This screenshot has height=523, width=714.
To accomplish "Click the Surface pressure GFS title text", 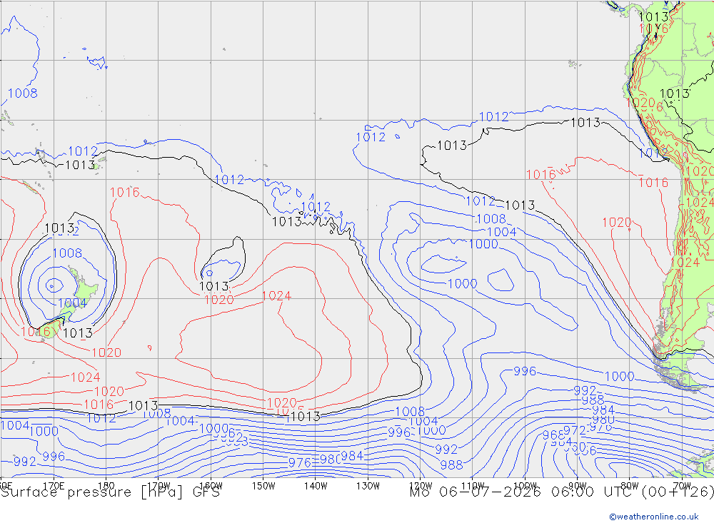I will point(110,492).
